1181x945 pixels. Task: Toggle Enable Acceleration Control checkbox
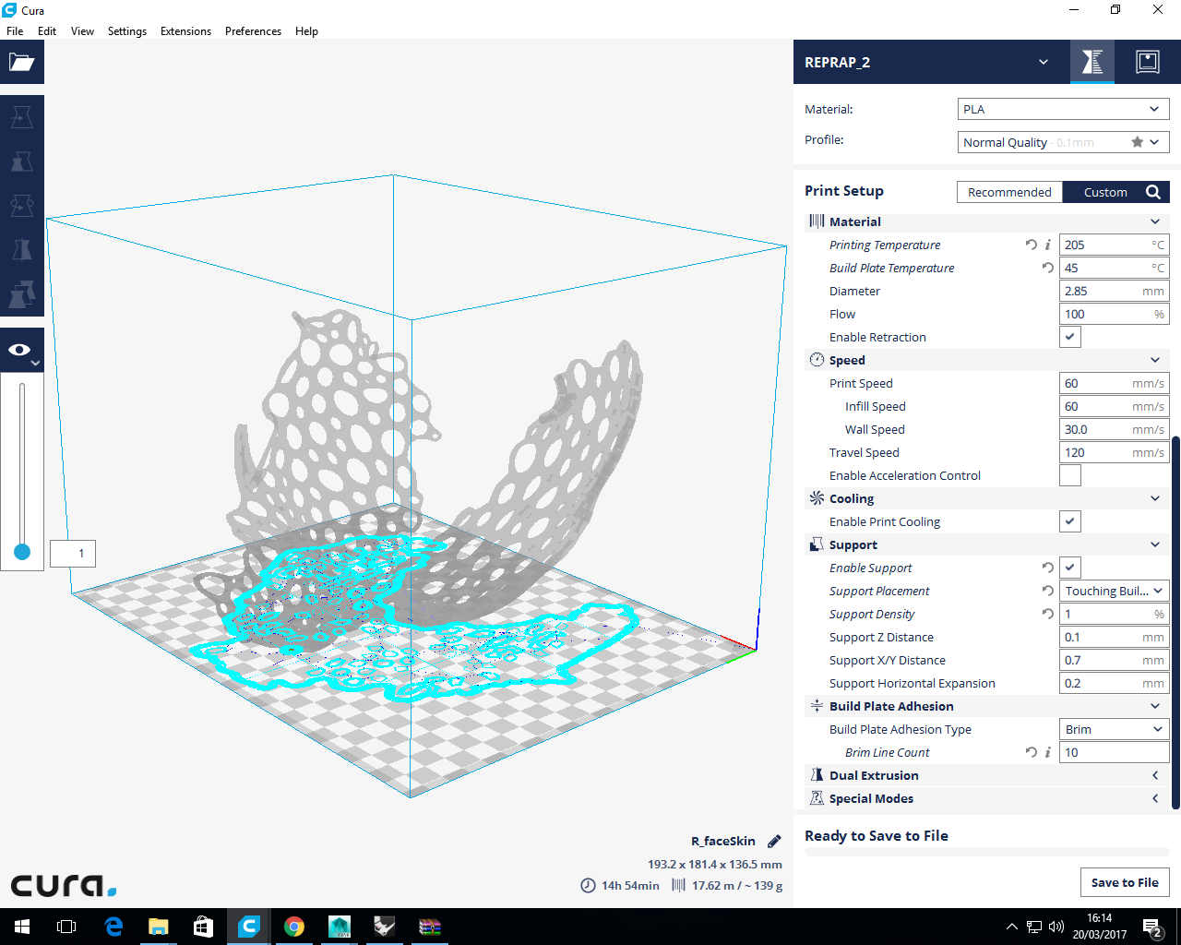pos(1070,475)
